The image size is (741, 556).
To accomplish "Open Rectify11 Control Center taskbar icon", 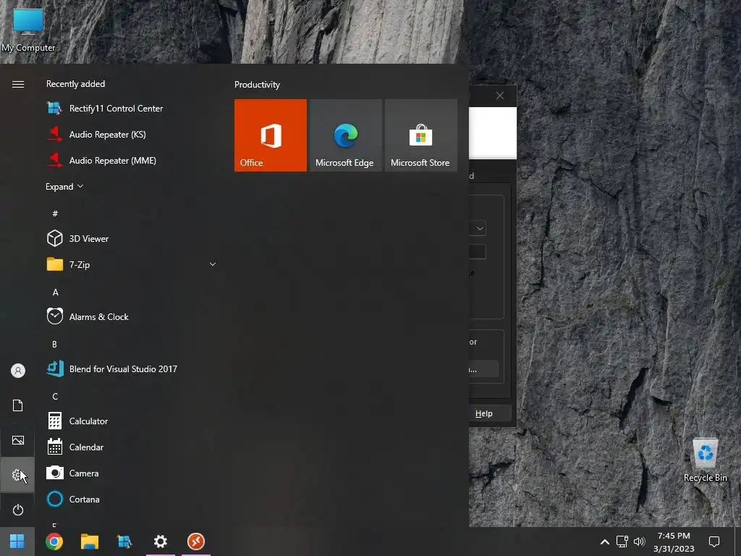I will coord(125,542).
